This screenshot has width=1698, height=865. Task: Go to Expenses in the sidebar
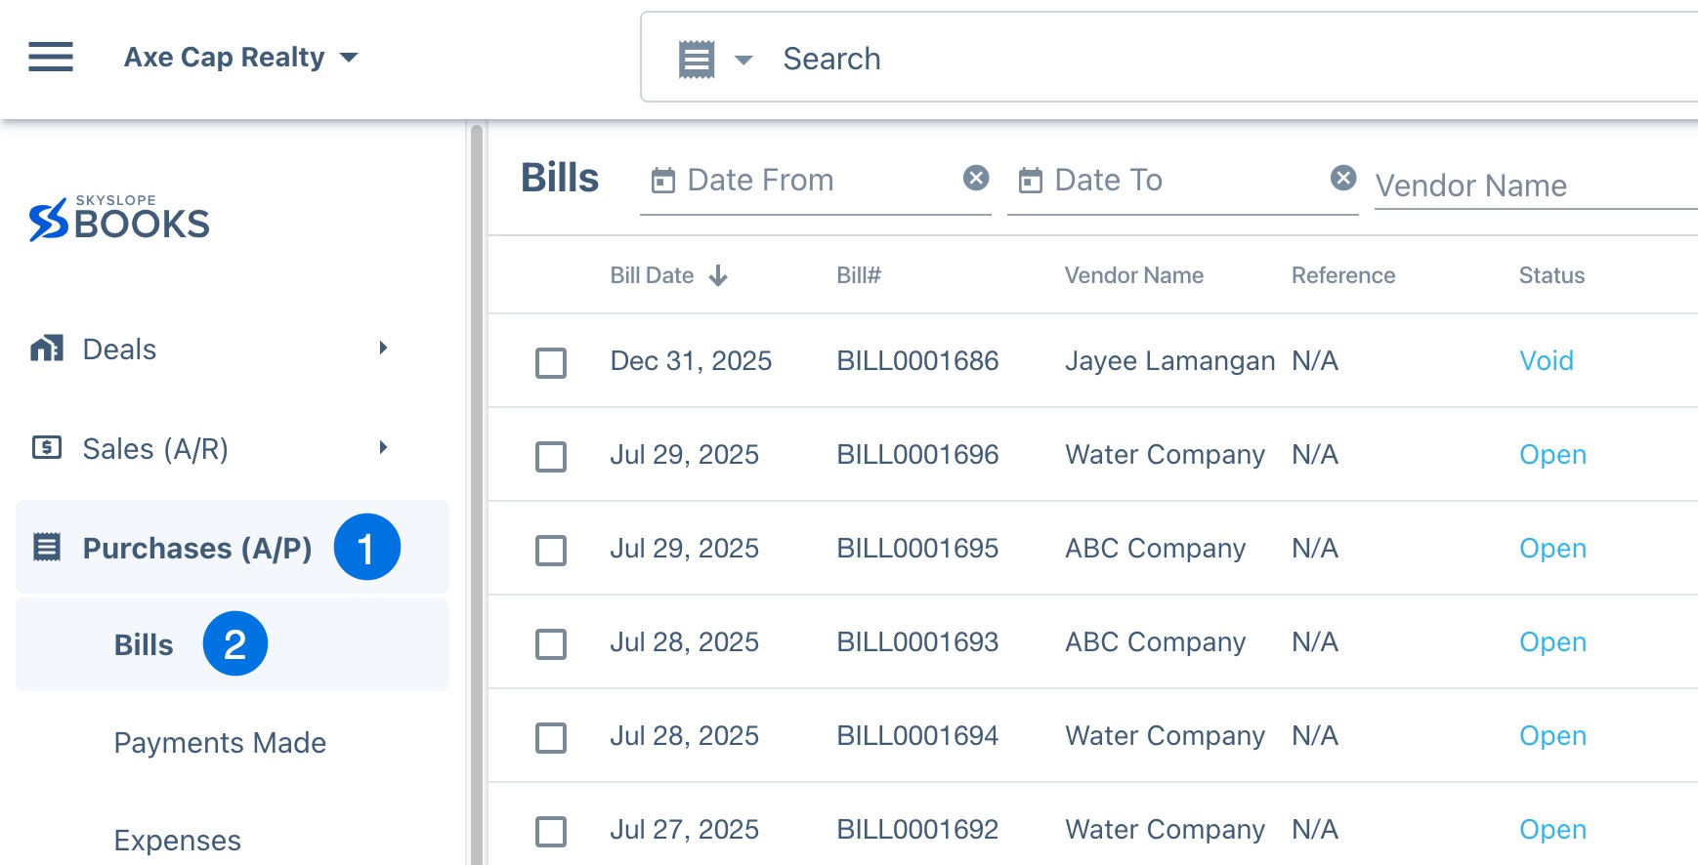(177, 841)
